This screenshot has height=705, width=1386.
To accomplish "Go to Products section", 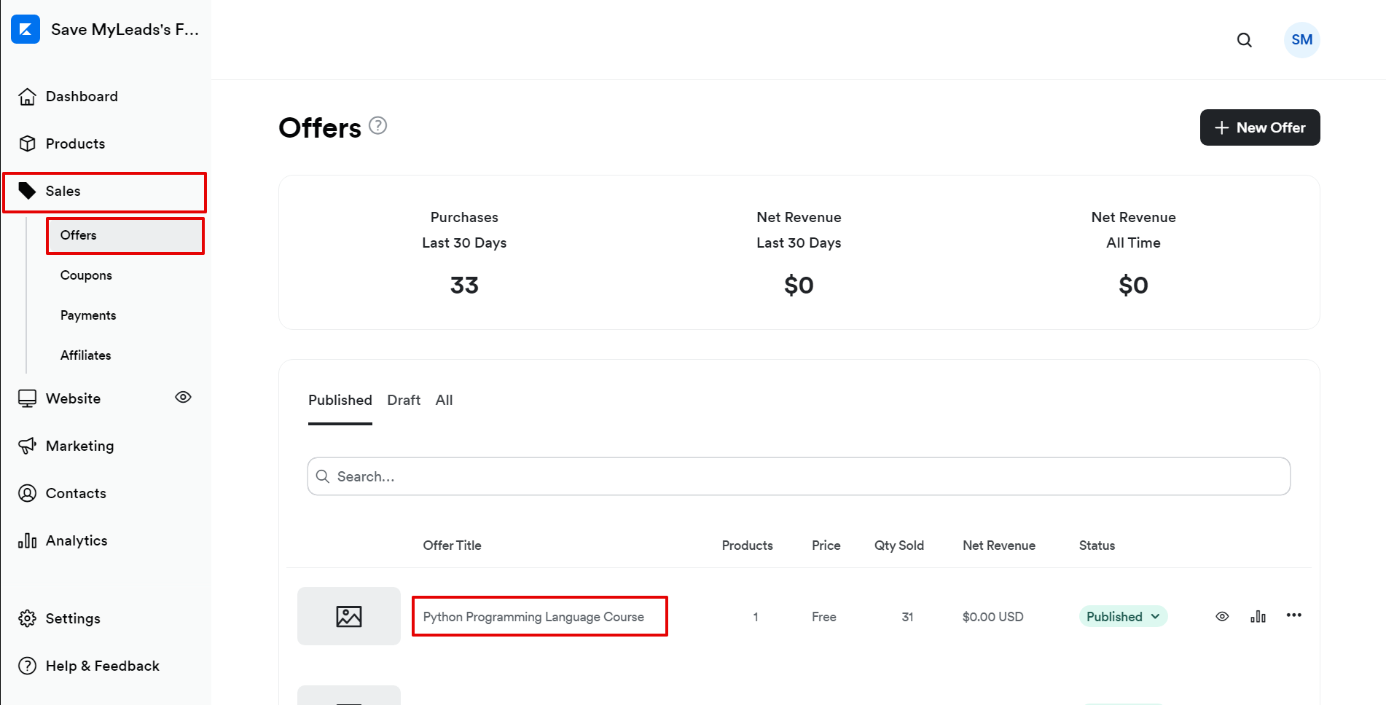I will coord(75,143).
